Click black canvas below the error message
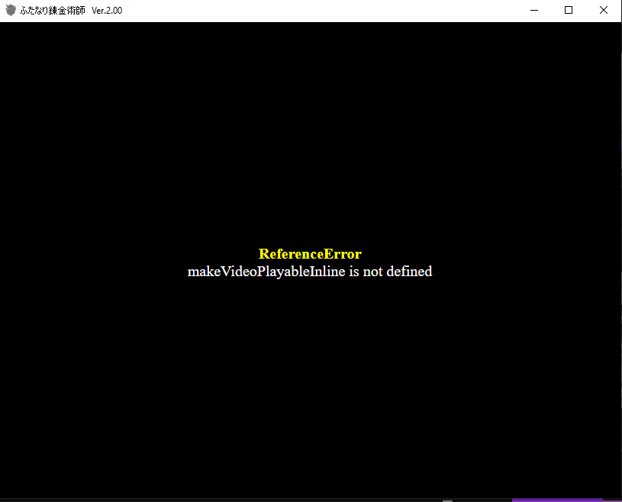The width and height of the screenshot is (622, 502). 310,381
